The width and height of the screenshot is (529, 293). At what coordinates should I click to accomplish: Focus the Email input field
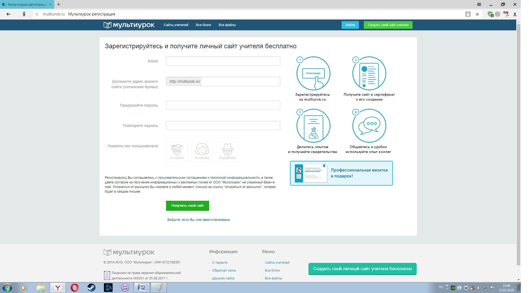pos(223,61)
